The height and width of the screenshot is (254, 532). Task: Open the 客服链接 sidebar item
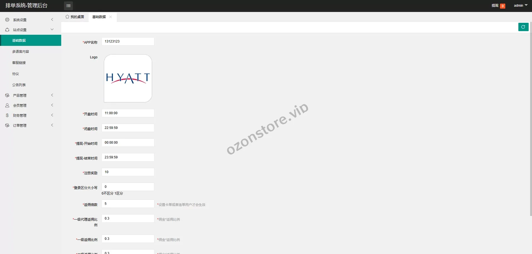19,63
